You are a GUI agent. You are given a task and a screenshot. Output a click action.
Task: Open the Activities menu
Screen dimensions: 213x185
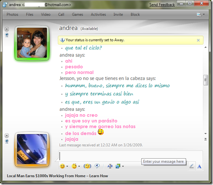click(98, 14)
